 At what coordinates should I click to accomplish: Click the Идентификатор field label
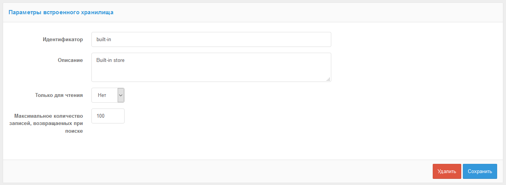coord(63,39)
